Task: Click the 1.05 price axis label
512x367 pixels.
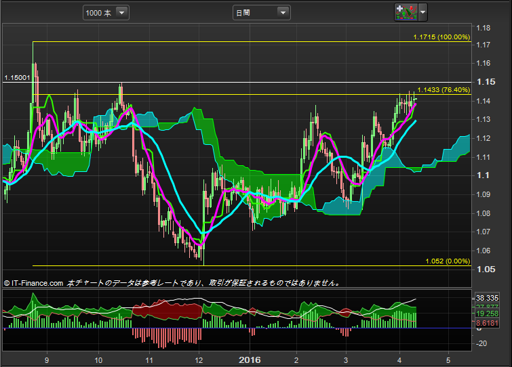Action: (x=486, y=269)
